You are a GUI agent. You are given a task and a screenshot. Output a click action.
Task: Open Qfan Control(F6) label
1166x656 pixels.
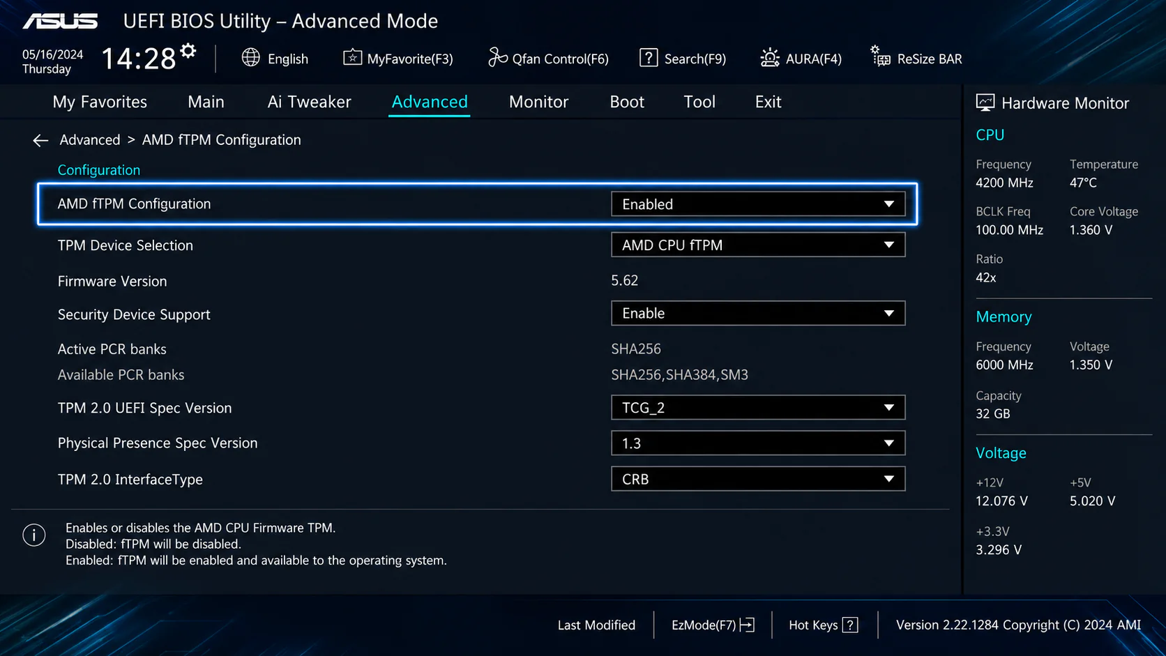(x=561, y=59)
